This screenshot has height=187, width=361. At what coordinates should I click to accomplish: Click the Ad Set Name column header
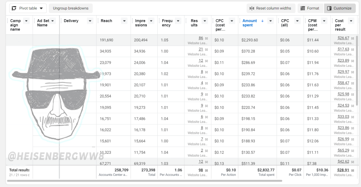point(43,23)
